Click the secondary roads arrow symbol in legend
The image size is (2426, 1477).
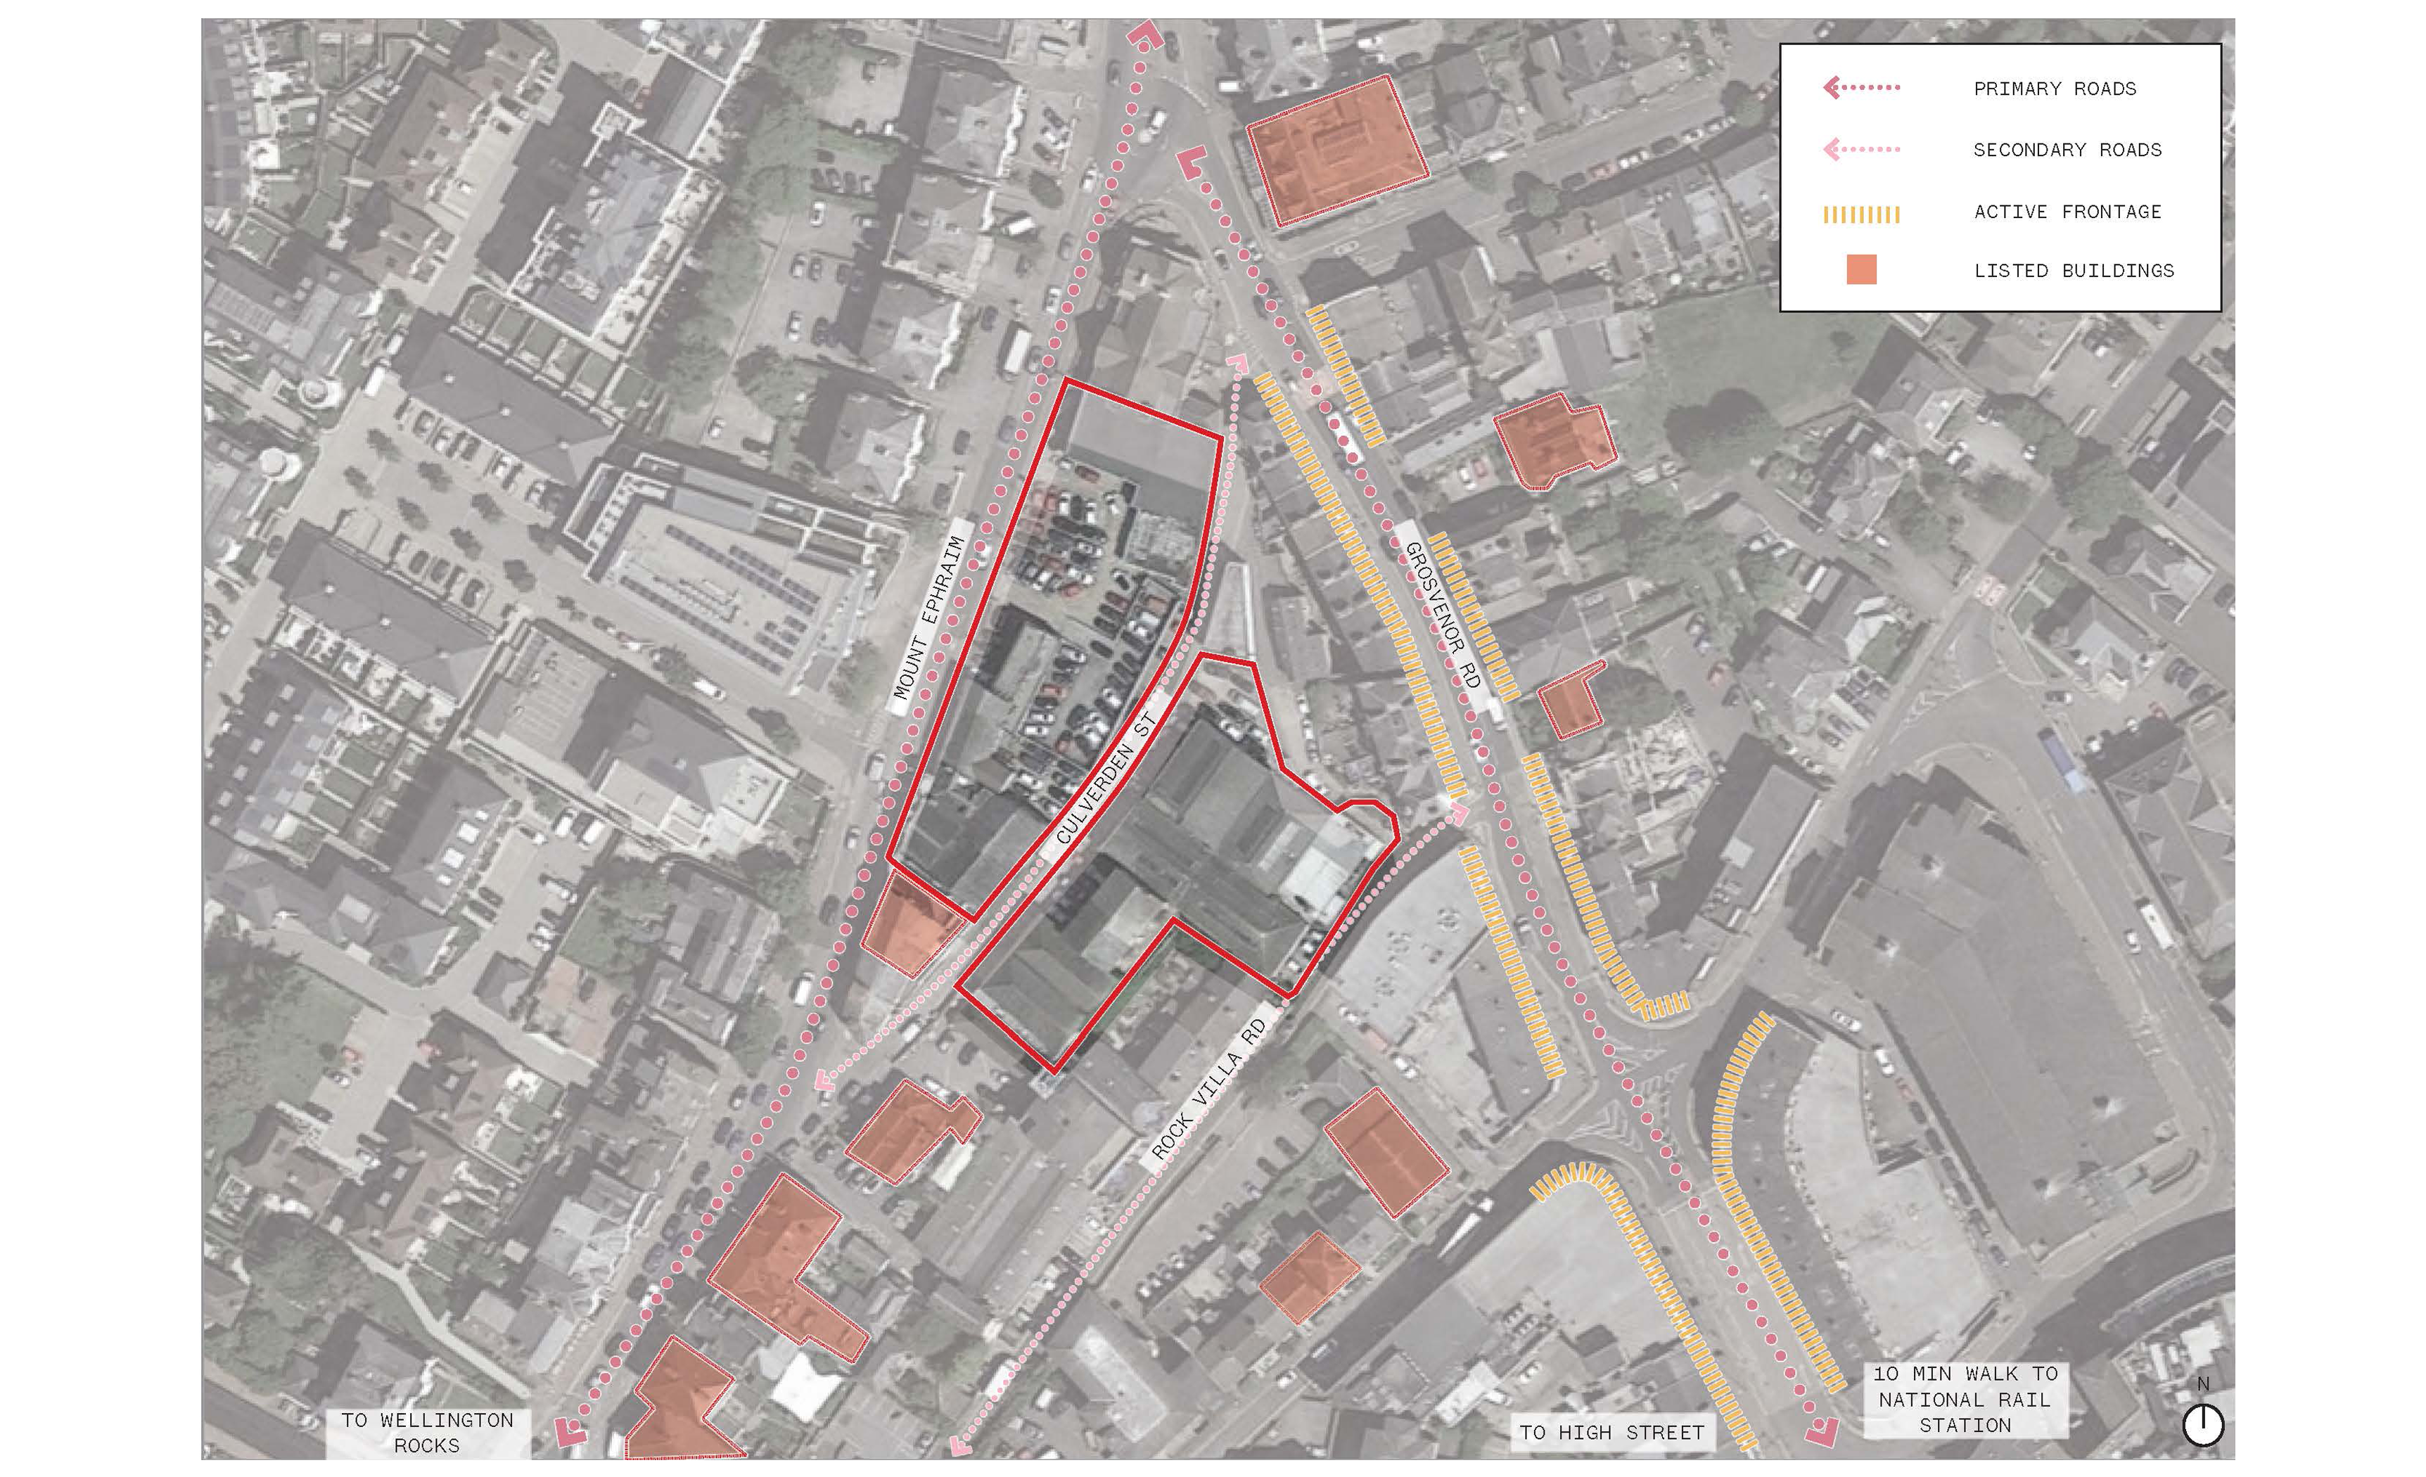(1861, 150)
